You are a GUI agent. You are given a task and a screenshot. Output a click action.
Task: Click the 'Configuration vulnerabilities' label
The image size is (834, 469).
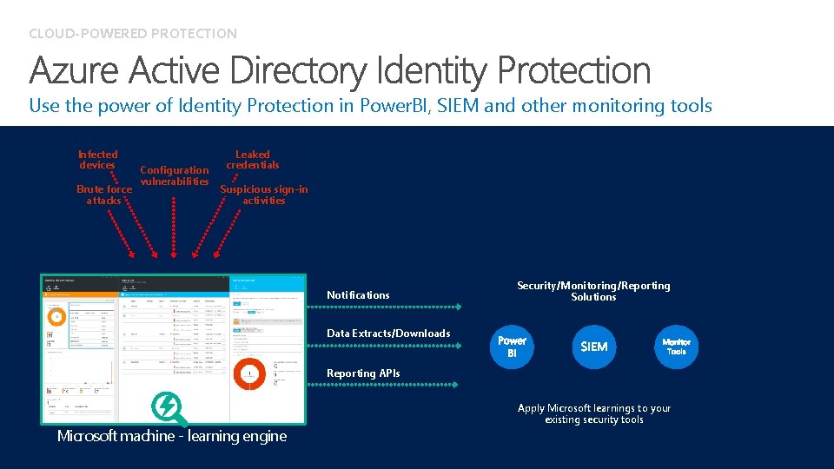pyautogui.click(x=175, y=175)
